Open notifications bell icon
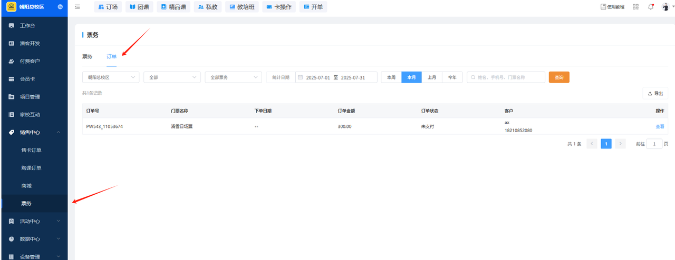The image size is (675, 260). (x=651, y=7)
